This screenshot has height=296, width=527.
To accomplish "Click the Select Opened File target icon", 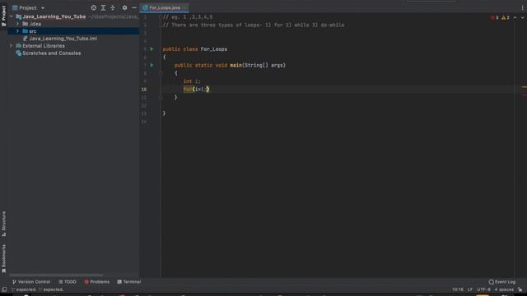I will click(93, 7).
